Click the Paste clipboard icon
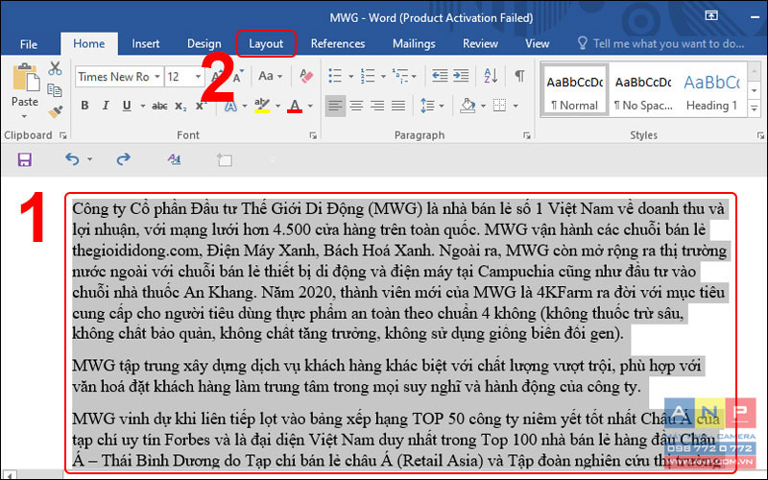 [26, 78]
